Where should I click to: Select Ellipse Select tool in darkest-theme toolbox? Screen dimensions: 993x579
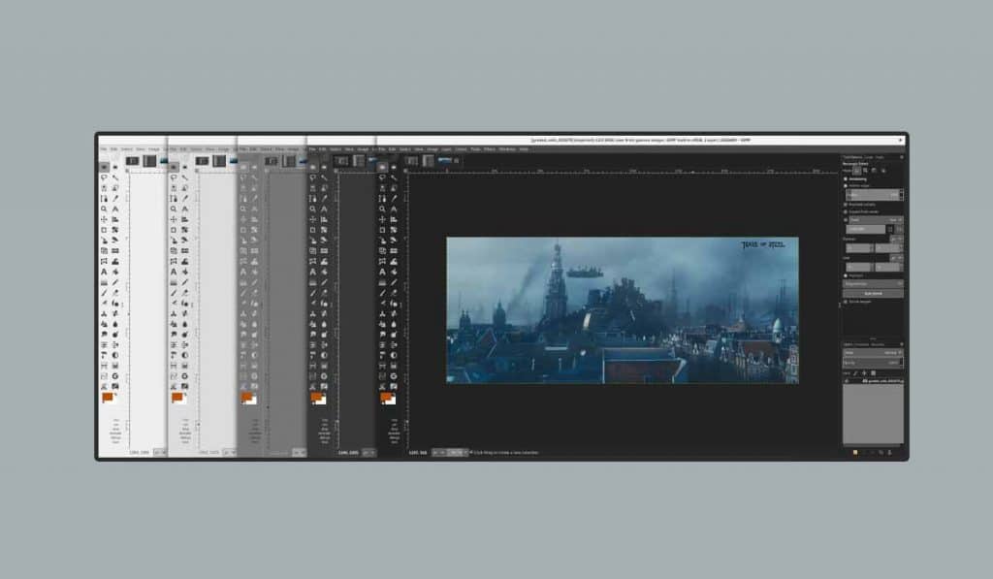tap(394, 167)
